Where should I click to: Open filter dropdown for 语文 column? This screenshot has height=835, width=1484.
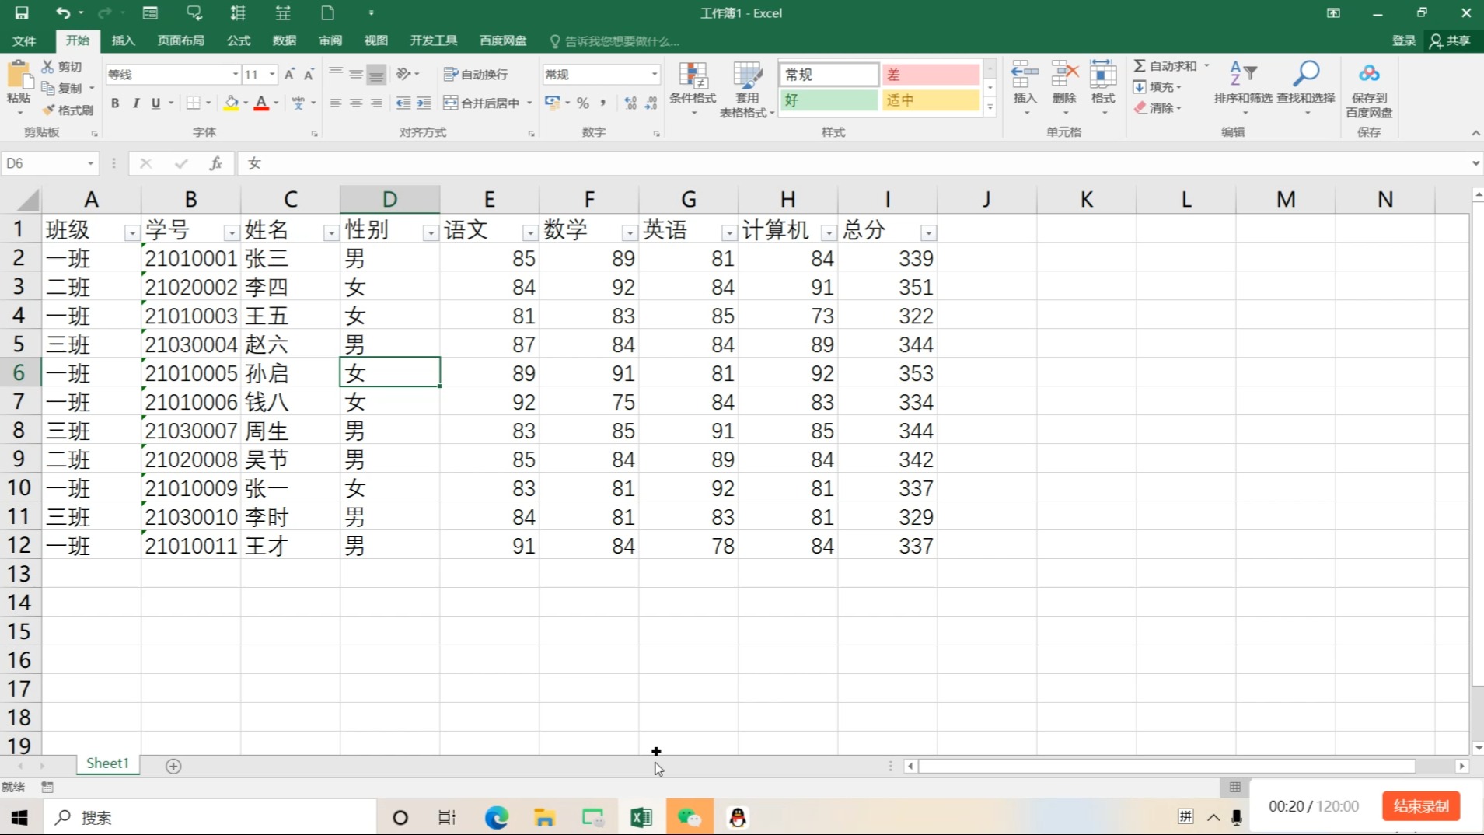529,232
